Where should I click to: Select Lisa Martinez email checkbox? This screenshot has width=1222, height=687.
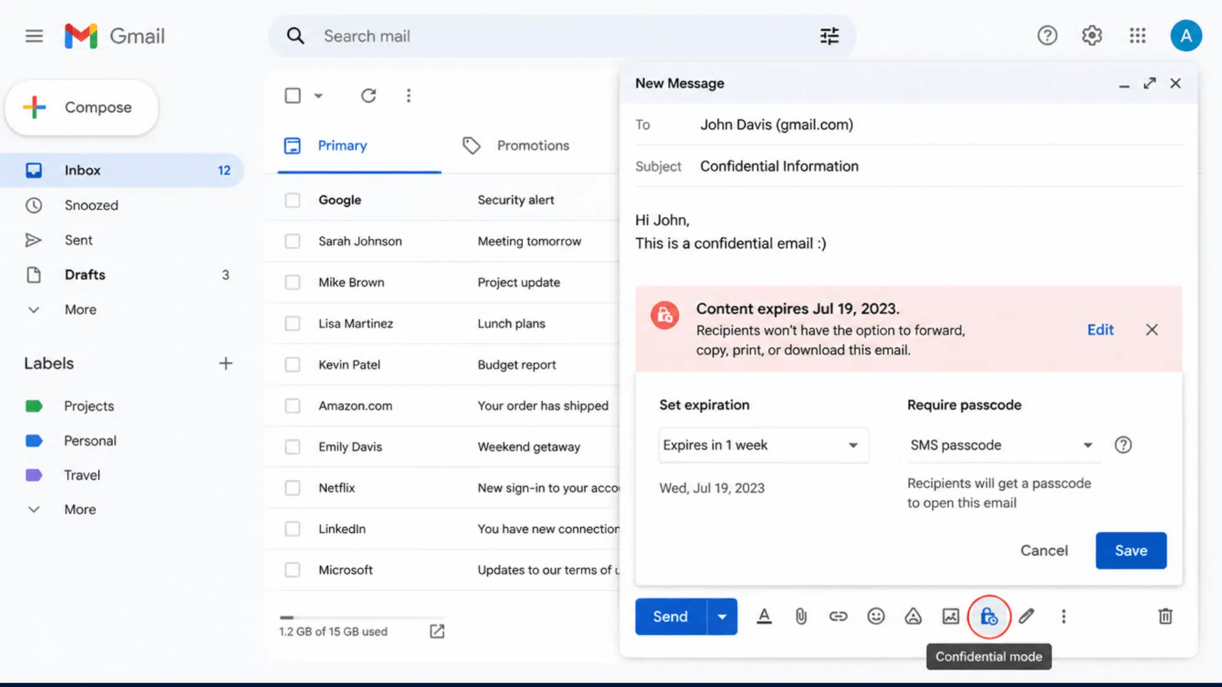coord(293,324)
